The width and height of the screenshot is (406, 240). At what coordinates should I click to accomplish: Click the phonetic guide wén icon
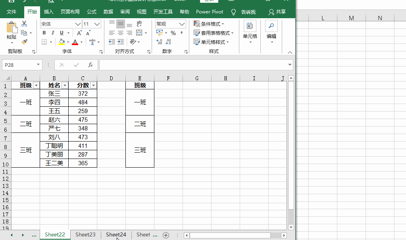click(x=92, y=42)
